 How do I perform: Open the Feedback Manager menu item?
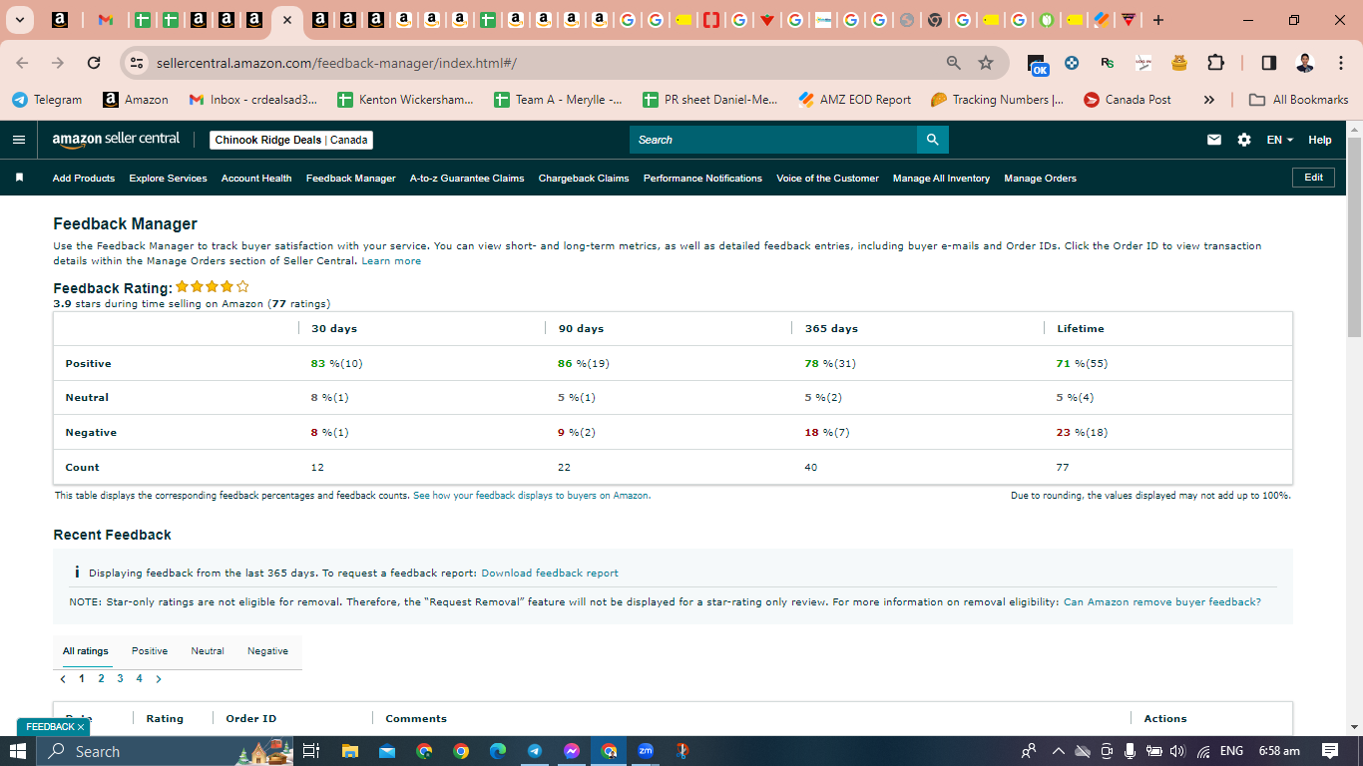[351, 179]
